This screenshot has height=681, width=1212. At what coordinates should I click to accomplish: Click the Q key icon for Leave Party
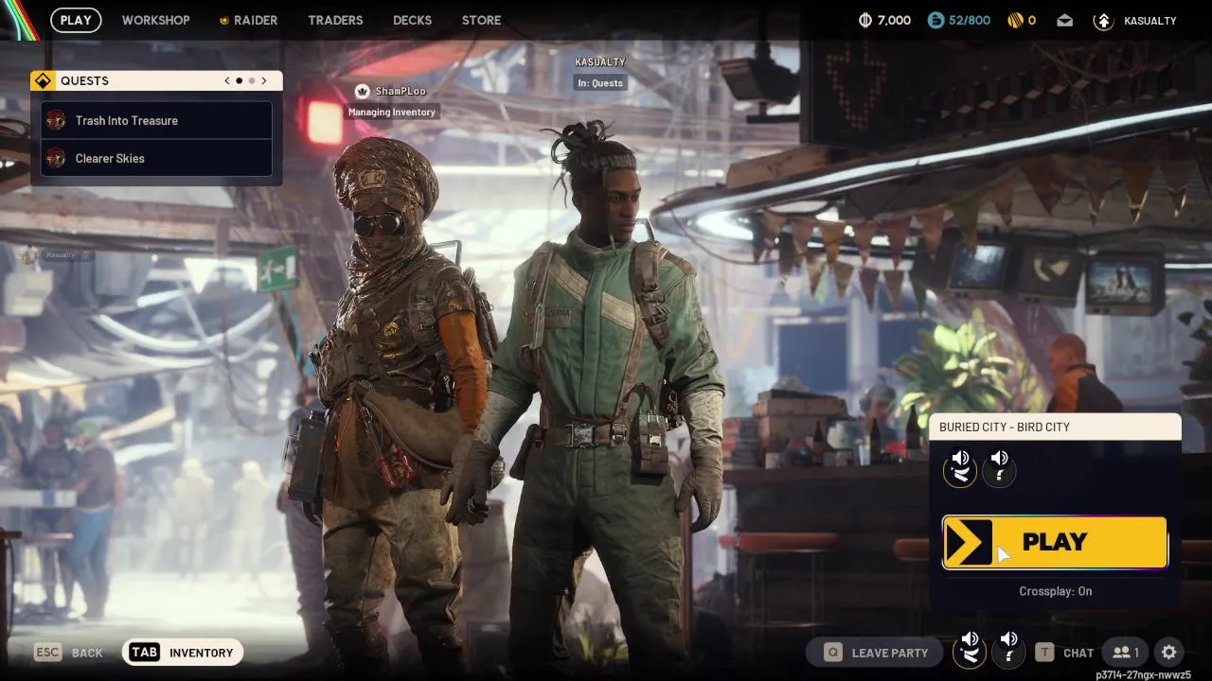click(832, 653)
